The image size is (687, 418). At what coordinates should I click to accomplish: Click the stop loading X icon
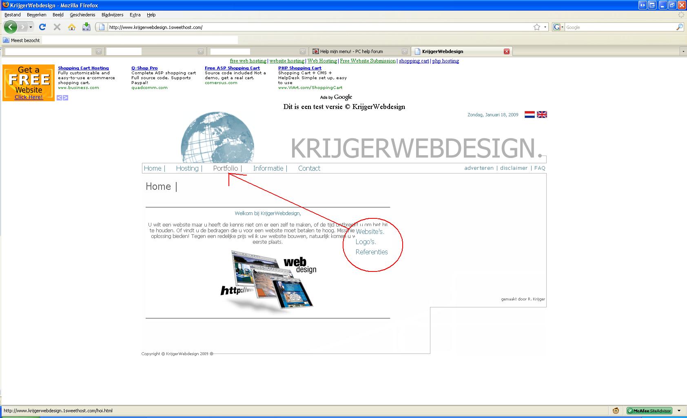[x=57, y=27]
